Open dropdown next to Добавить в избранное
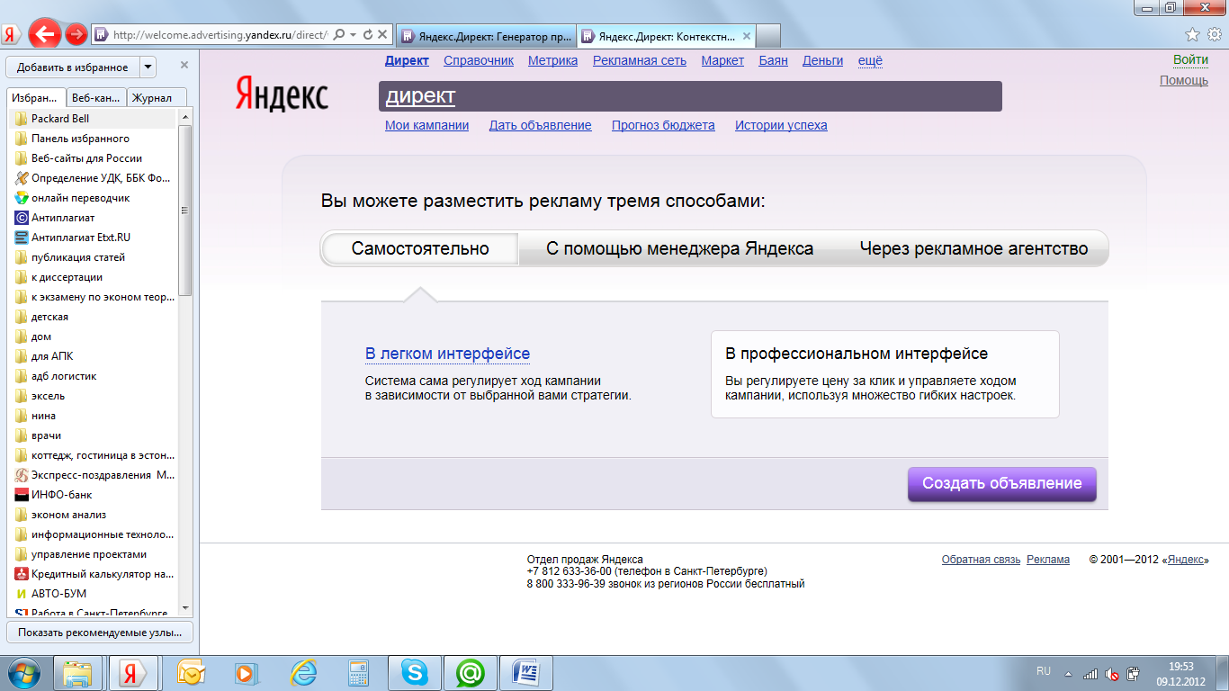 click(x=148, y=67)
